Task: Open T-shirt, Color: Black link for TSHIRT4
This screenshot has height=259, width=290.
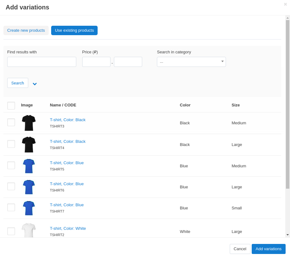Action: pos(68,142)
